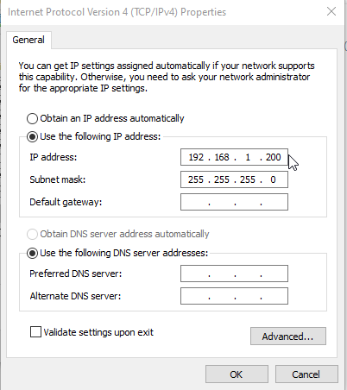This screenshot has width=347, height=390.
Task: Select Use the following IP address
Action: [x=32, y=136]
